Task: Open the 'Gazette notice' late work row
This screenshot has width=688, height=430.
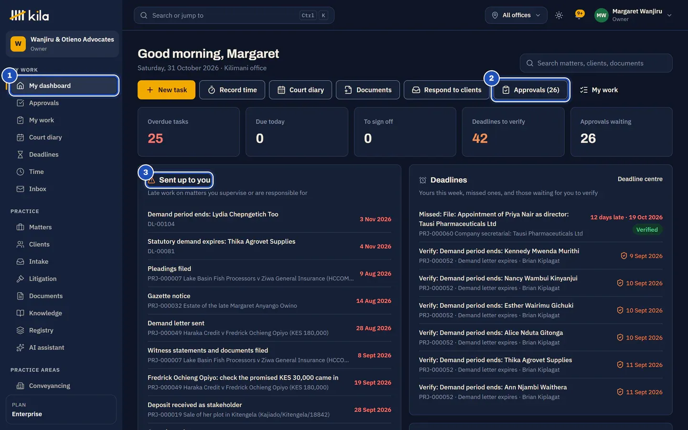Action: 269,301
